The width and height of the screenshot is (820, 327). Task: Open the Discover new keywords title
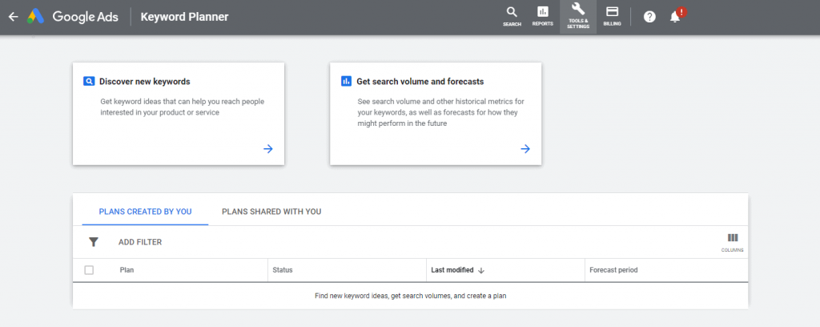[x=144, y=82]
